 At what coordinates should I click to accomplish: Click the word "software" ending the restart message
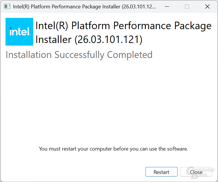(x=178, y=149)
